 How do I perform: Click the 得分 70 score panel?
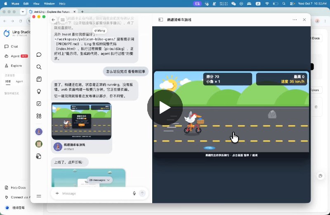tap(228, 79)
